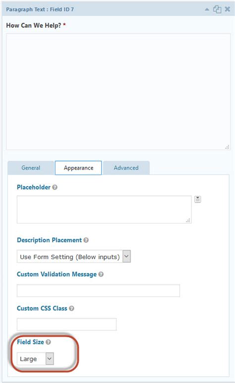Show help for Field Size
Viewport: 235px width, 383px height.
(x=48, y=342)
